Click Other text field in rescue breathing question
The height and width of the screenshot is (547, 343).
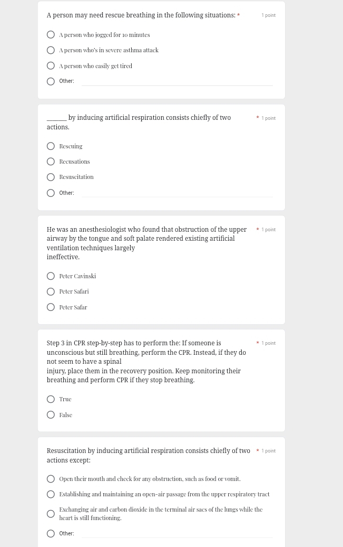[x=177, y=81]
